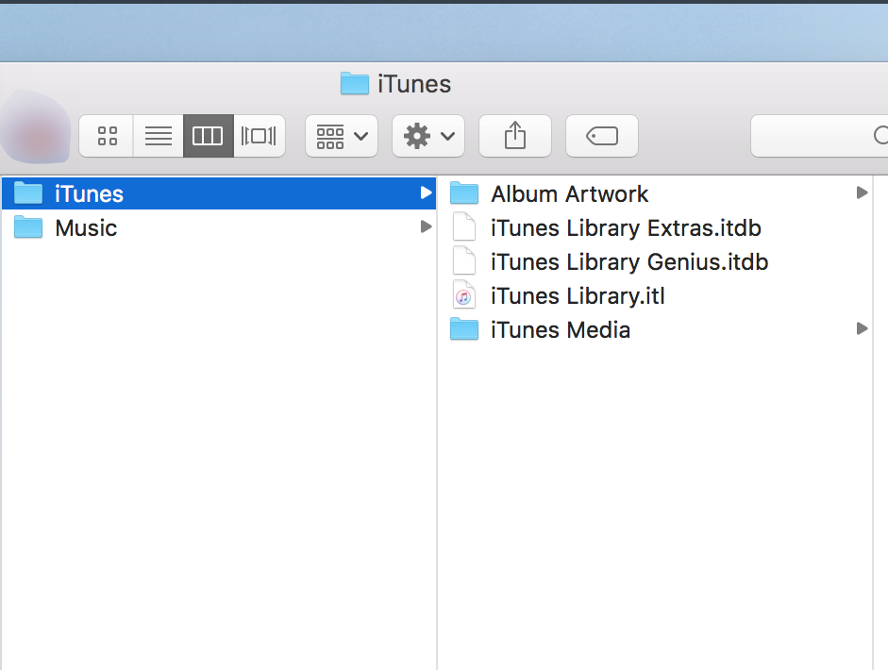Image resolution: width=888 pixels, height=670 pixels.
Task: Switch to Cover Flow view
Action: coord(259,136)
